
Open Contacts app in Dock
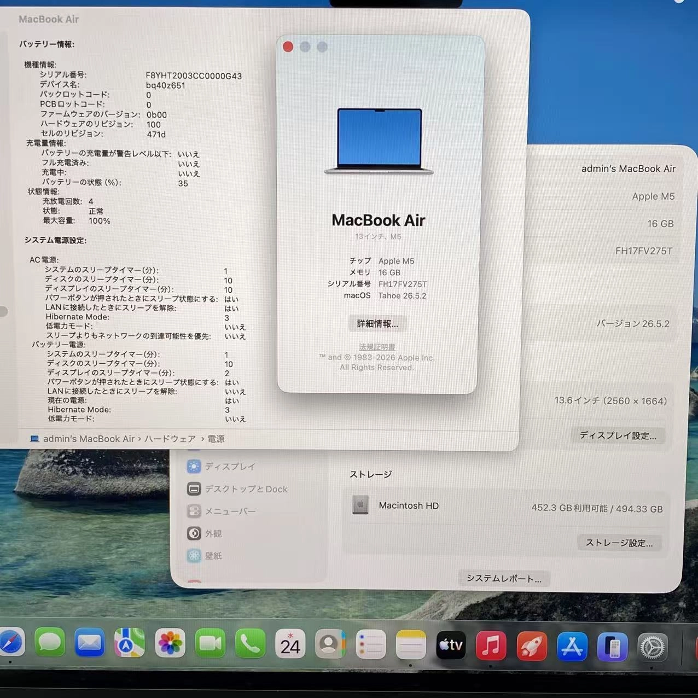click(330, 644)
